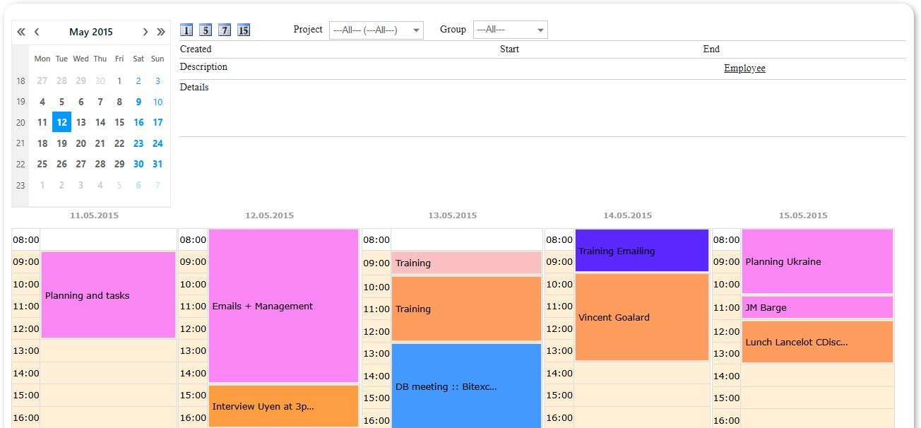Click the Employee link

click(744, 69)
